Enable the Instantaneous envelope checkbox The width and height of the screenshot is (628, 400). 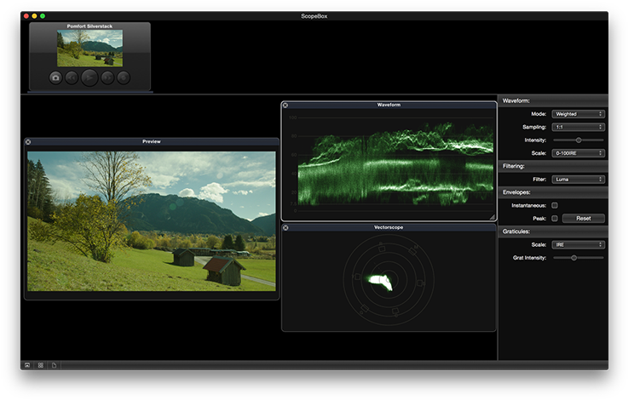555,205
